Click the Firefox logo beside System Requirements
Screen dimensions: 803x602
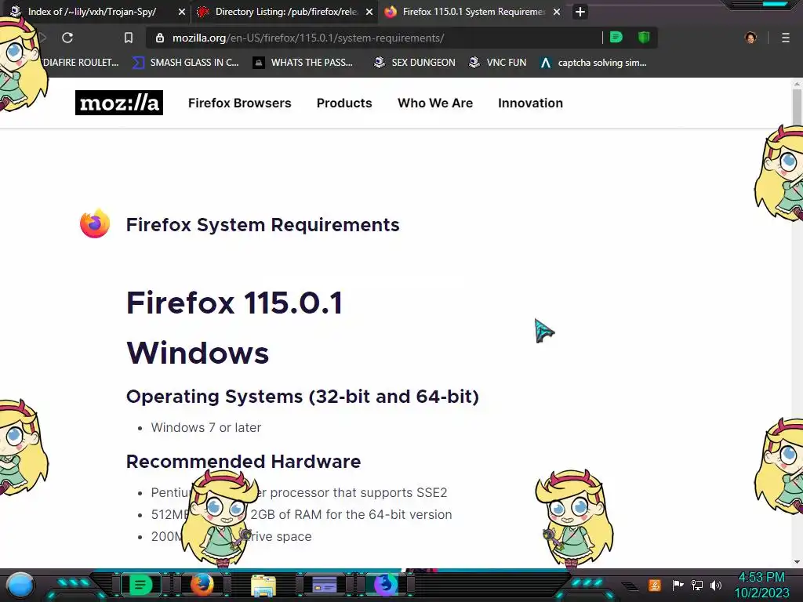(95, 223)
